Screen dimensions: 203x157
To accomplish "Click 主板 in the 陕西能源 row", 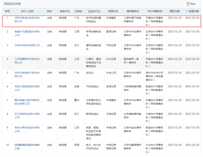I will [x=49, y=145].
